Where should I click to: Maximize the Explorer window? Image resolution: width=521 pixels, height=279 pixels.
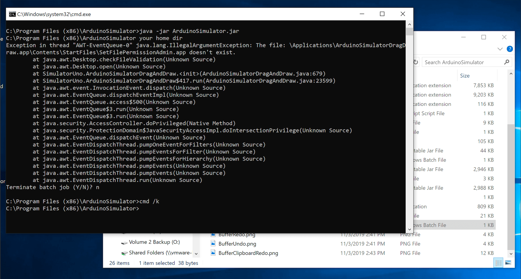click(x=484, y=37)
